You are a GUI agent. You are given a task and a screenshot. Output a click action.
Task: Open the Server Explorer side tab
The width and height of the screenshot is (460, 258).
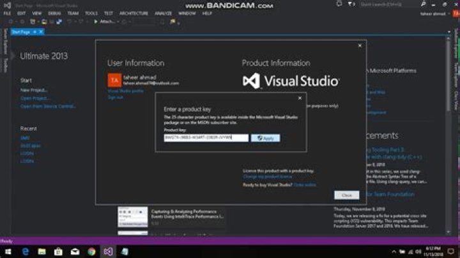(x=5, y=42)
